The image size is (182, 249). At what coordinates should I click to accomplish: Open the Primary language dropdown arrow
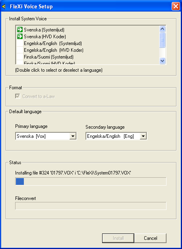[73, 136]
